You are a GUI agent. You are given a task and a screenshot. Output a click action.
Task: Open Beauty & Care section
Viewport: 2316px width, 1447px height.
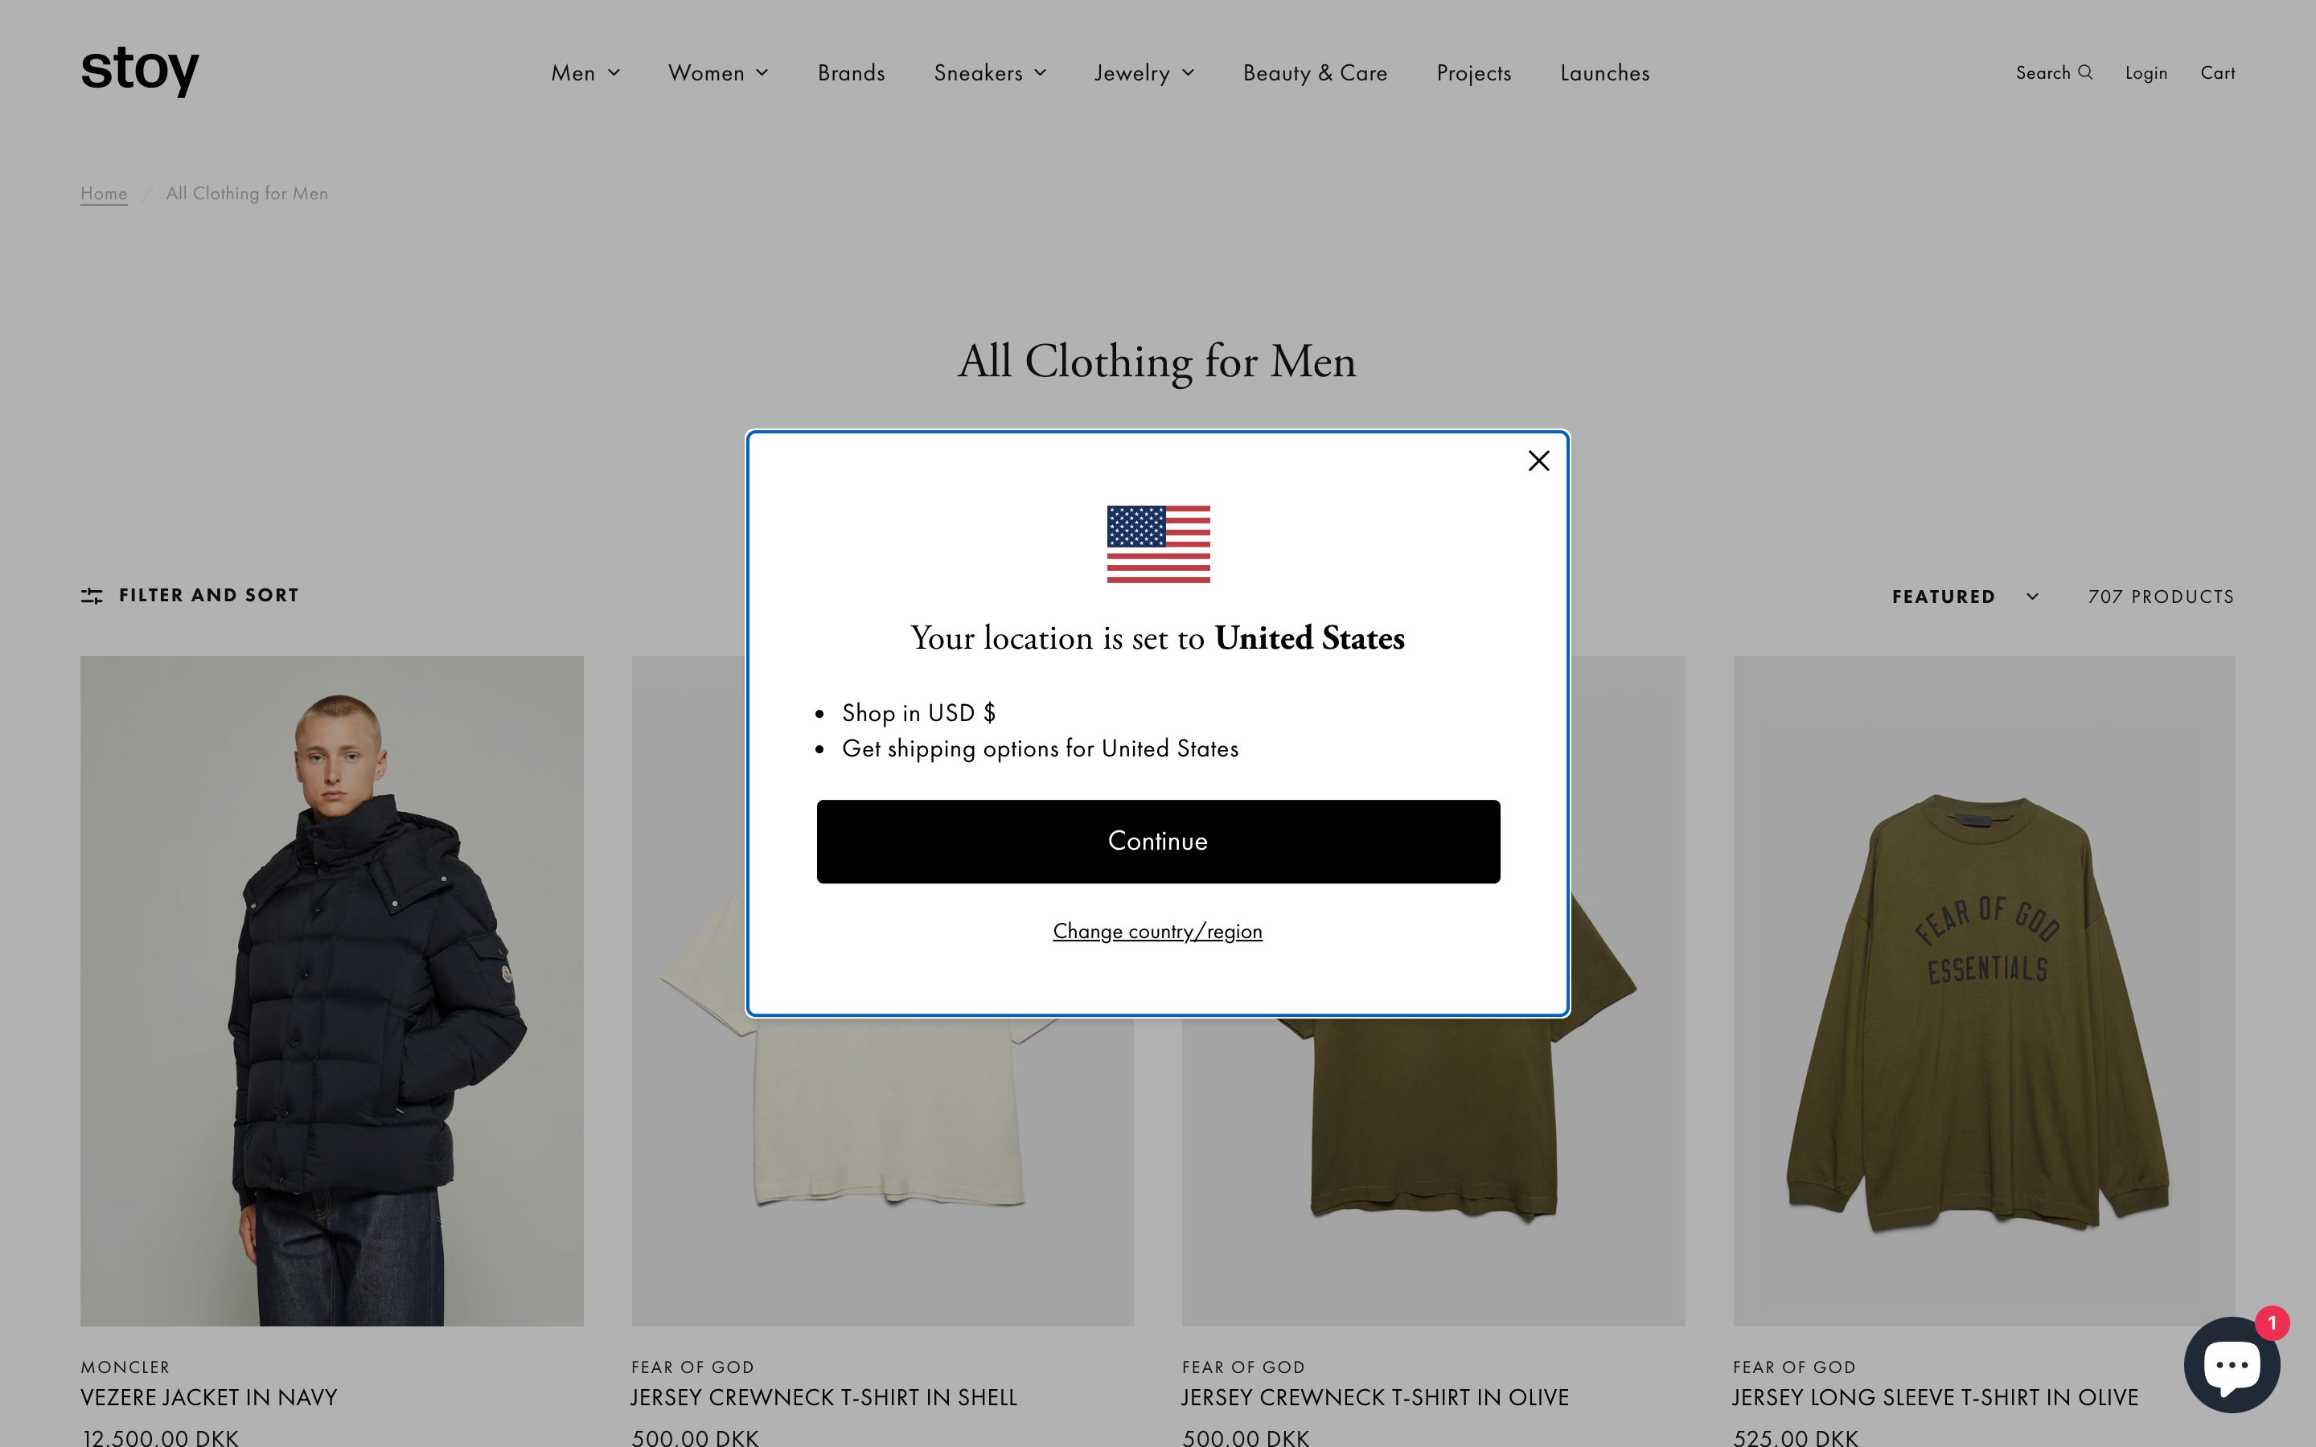tap(1315, 72)
